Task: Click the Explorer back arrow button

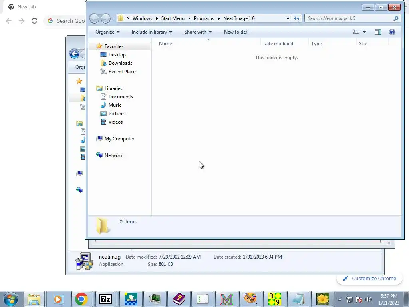Action: [x=94, y=18]
